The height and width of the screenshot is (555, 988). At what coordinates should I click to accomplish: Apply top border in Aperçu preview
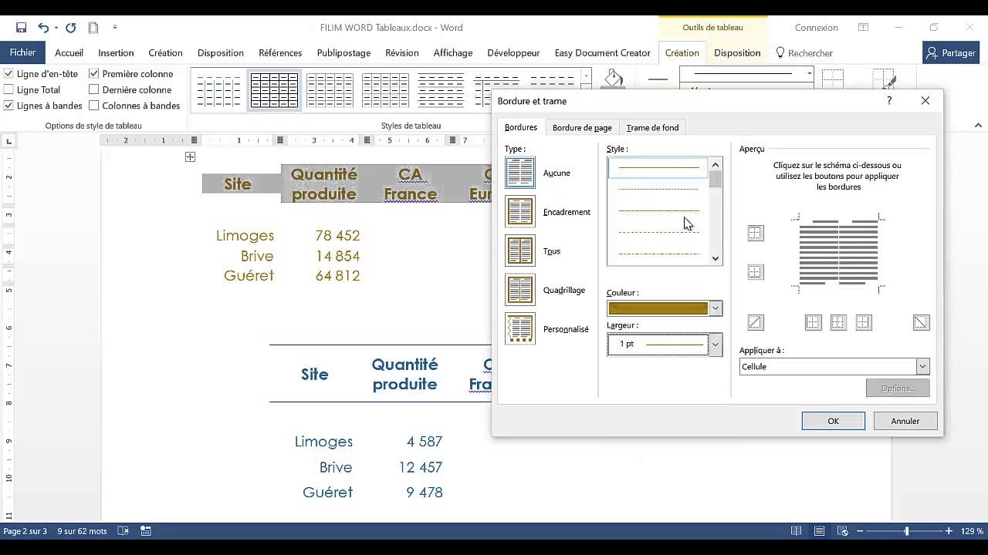pos(756,233)
